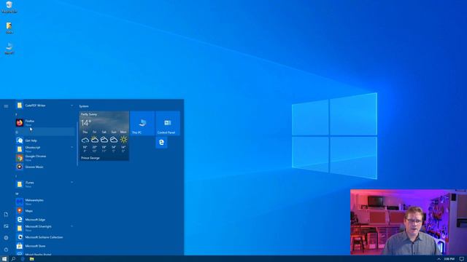Open Documents from Start menu sidebar
Screen dimensions: 467x262
click(x=6, y=214)
